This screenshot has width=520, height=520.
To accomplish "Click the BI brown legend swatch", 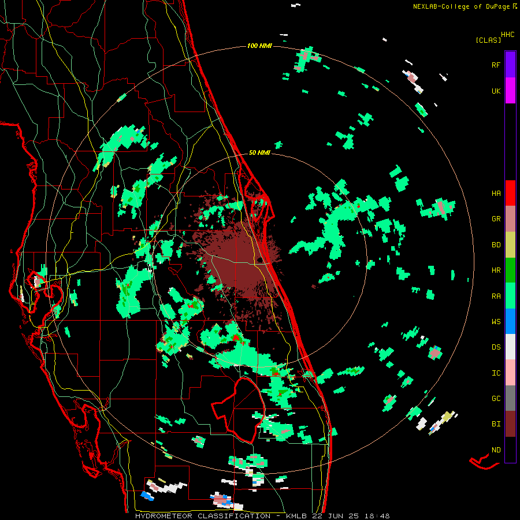I will click(510, 424).
